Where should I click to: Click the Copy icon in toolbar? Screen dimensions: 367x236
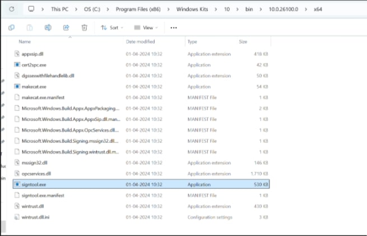(11, 27)
